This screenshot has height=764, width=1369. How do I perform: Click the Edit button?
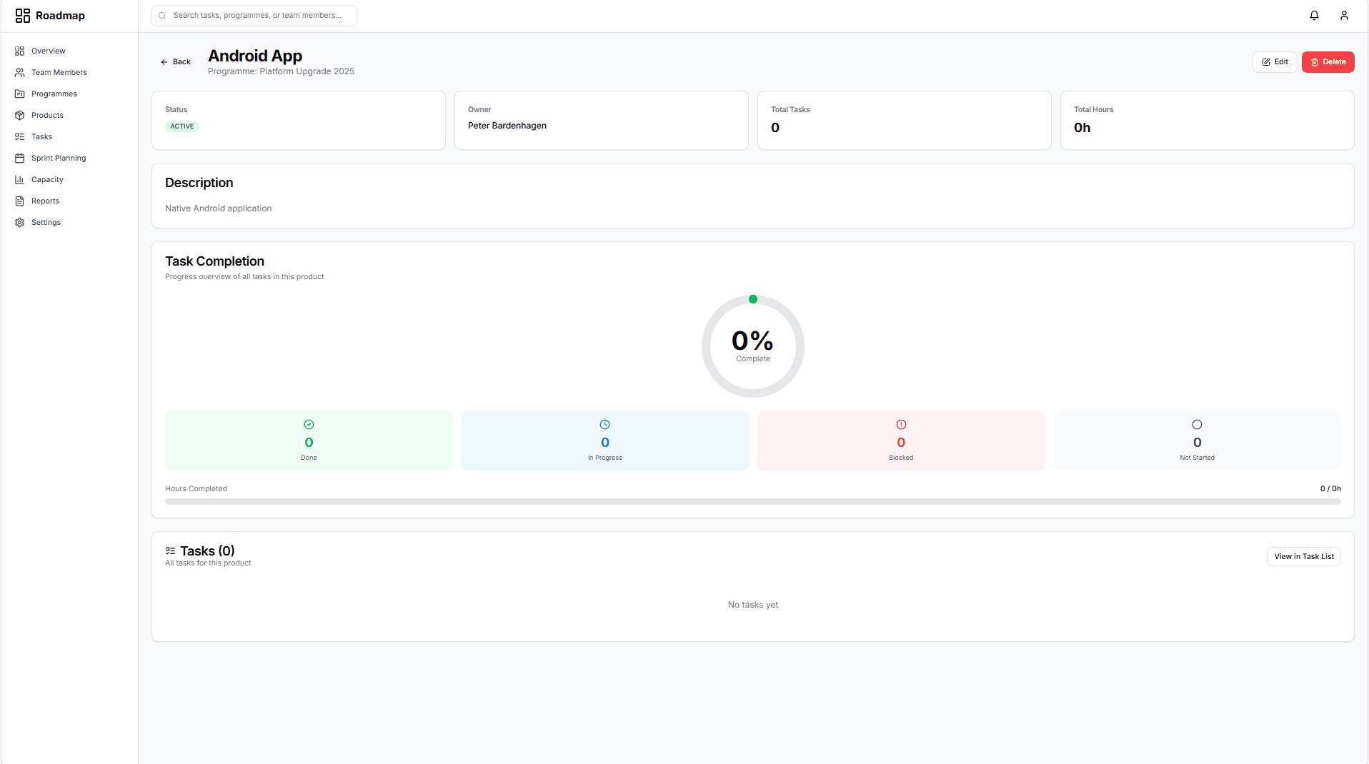click(1275, 61)
